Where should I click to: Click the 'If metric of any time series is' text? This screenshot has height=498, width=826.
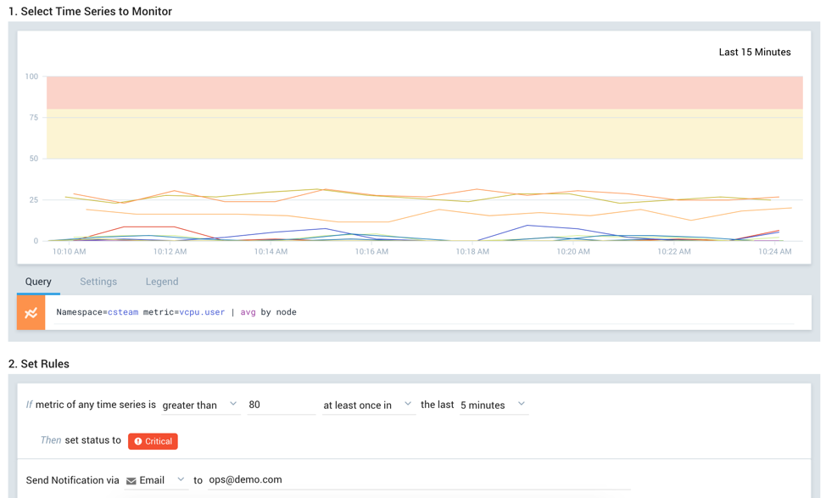click(x=91, y=404)
